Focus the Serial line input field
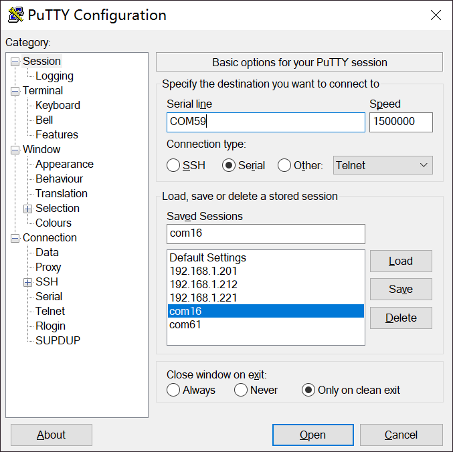Viewport: 453px width, 452px height. point(266,122)
